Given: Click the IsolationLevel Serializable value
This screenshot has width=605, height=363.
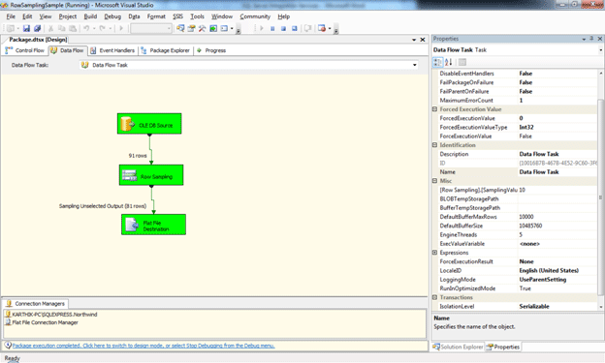Looking at the screenshot, I should point(534,307).
